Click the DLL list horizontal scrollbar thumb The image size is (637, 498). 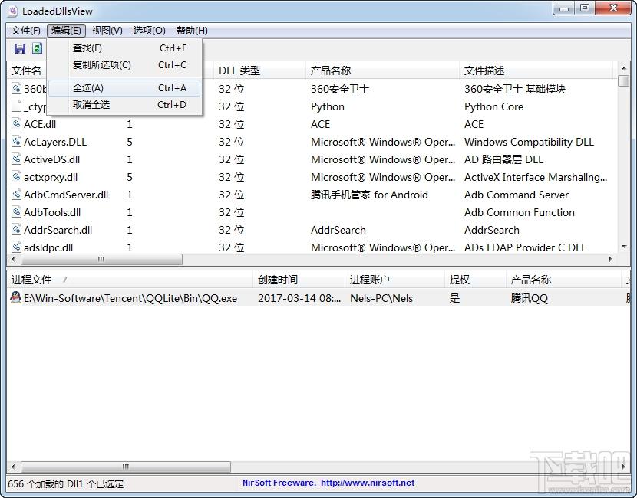tap(101, 259)
